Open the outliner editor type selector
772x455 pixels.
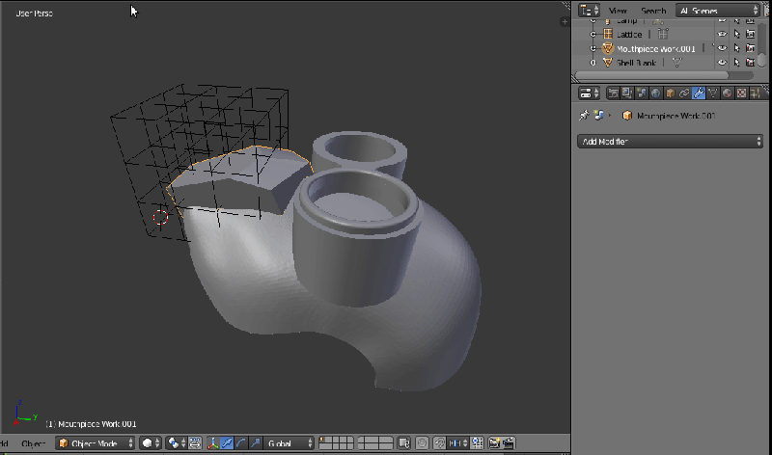click(x=589, y=11)
